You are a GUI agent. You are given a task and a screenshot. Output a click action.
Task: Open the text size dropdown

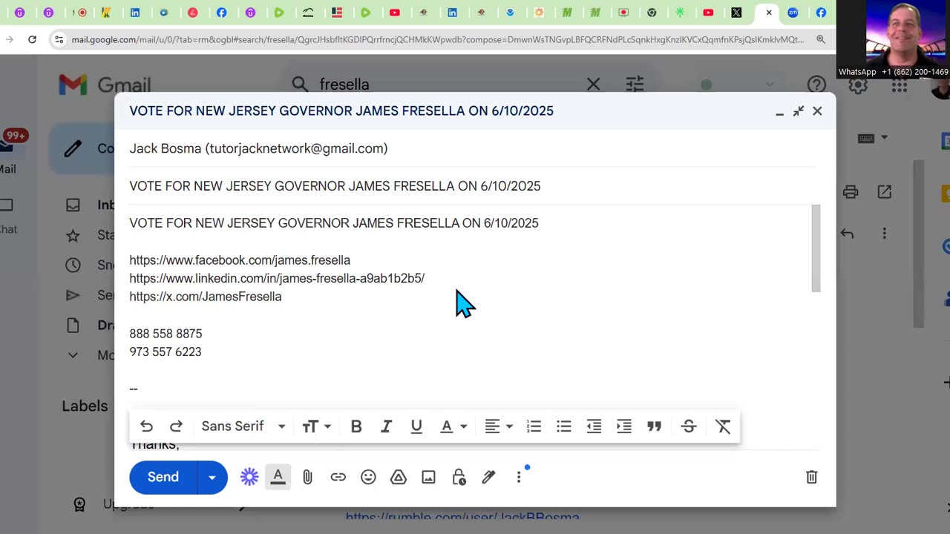point(316,426)
